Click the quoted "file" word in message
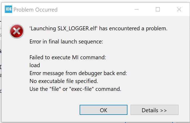Screen dimensions: 190x123 [x=55, y=89]
